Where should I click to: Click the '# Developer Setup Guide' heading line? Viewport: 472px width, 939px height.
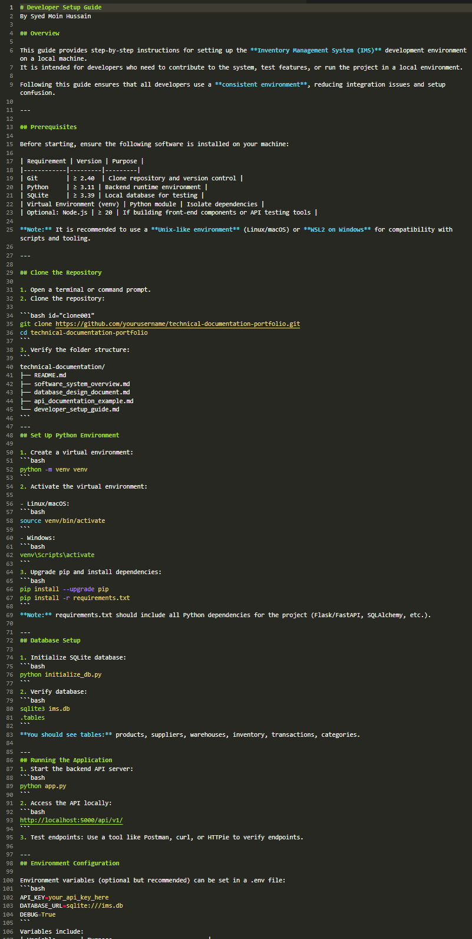[61, 8]
